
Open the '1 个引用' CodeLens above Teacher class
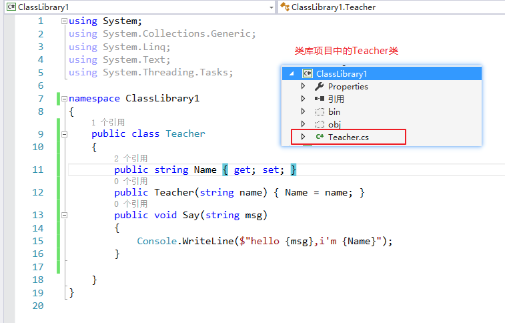pos(108,123)
